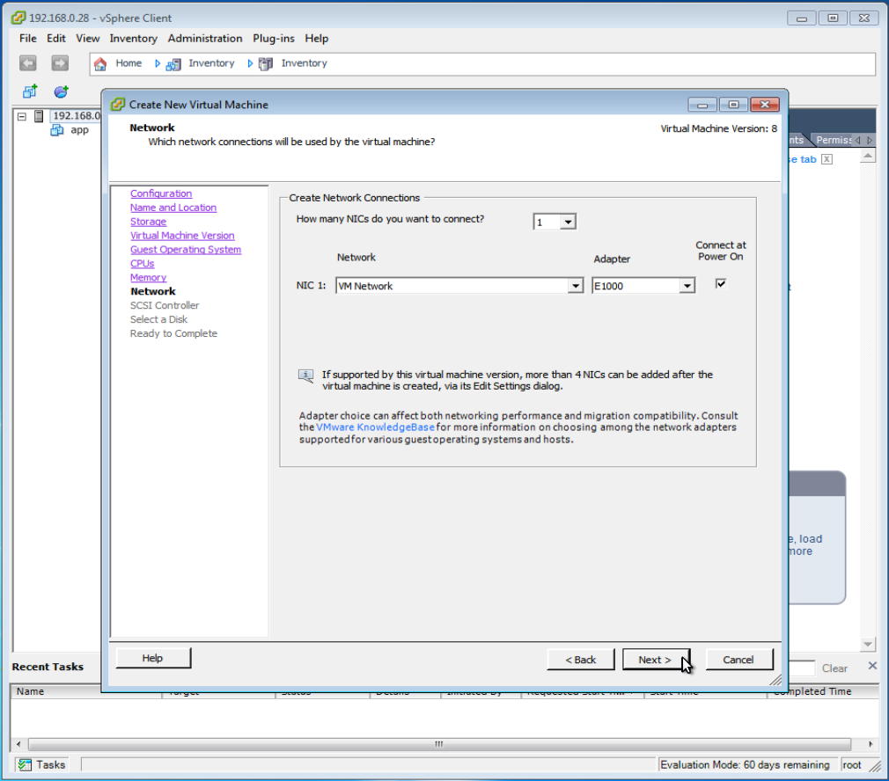Open the Help menu
The height and width of the screenshot is (781, 889).
pos(316,39)
